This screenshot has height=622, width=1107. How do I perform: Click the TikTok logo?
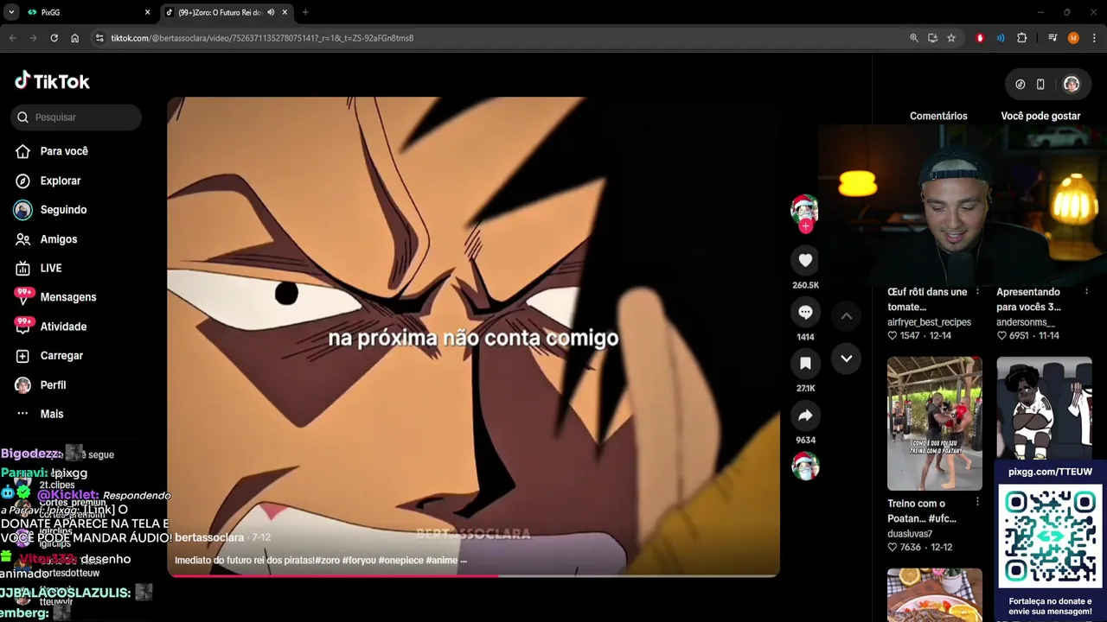pos(52,81)
